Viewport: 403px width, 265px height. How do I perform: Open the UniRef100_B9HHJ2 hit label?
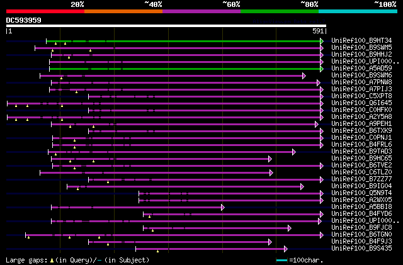361,55
